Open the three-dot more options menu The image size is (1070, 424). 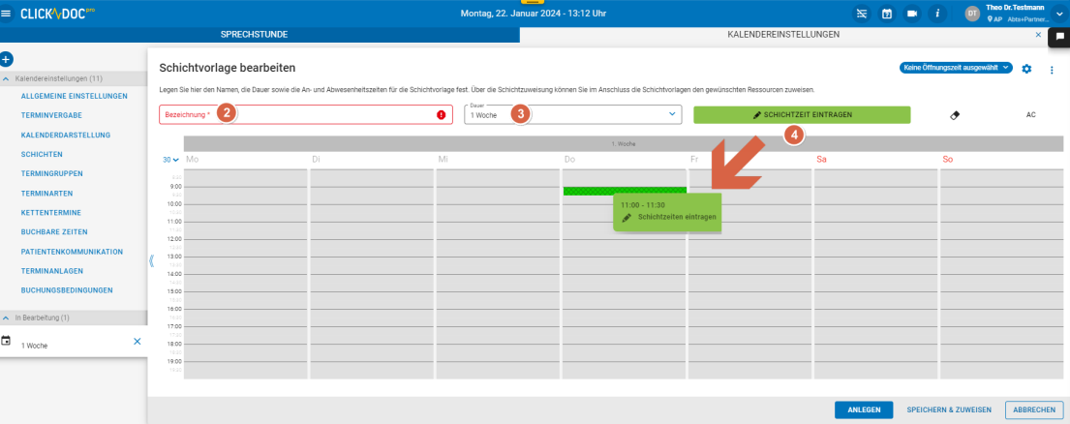click(x=1052, y=69)
